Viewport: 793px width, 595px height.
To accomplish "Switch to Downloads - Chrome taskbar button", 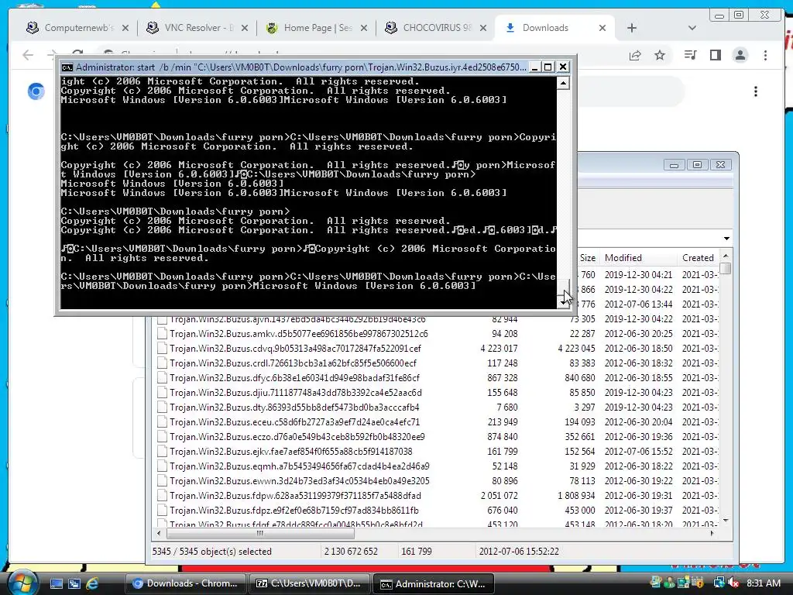I will [185, 584].
